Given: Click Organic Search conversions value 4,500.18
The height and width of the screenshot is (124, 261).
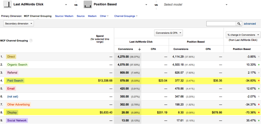Looking at the screenshot, I should coord(178,65).
